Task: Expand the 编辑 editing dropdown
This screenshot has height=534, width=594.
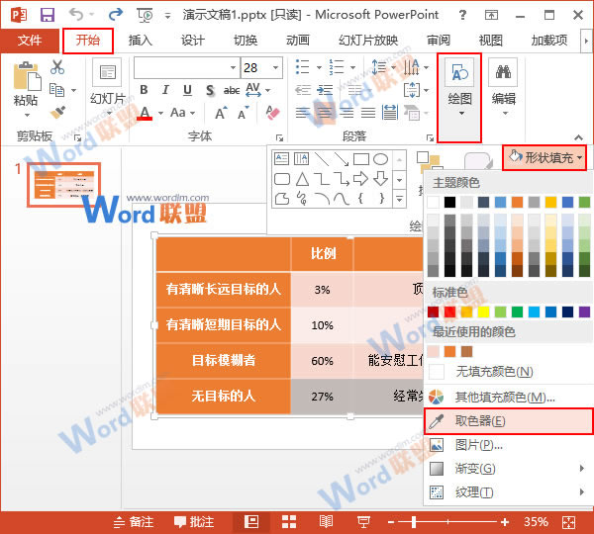Action: [x=505, y=113]
